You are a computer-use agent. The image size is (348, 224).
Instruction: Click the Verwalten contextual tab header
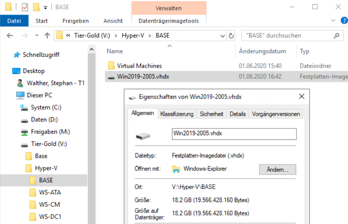click(x=169, y=8)
